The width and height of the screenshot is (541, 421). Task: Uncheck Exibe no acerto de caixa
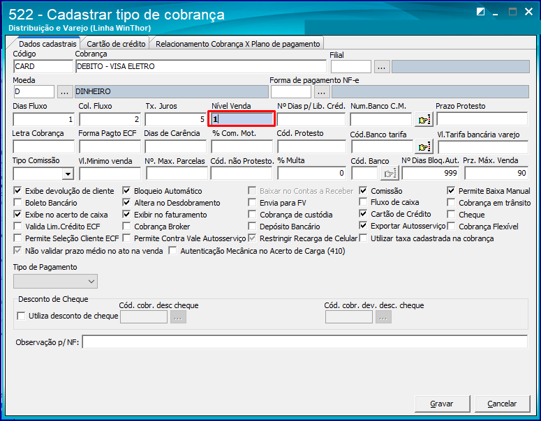pyautogui.click(x=17, y=214)
